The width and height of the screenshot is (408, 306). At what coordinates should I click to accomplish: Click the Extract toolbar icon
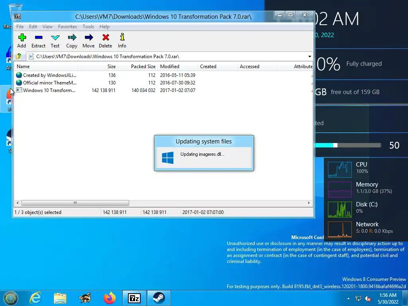click(39, 37)
